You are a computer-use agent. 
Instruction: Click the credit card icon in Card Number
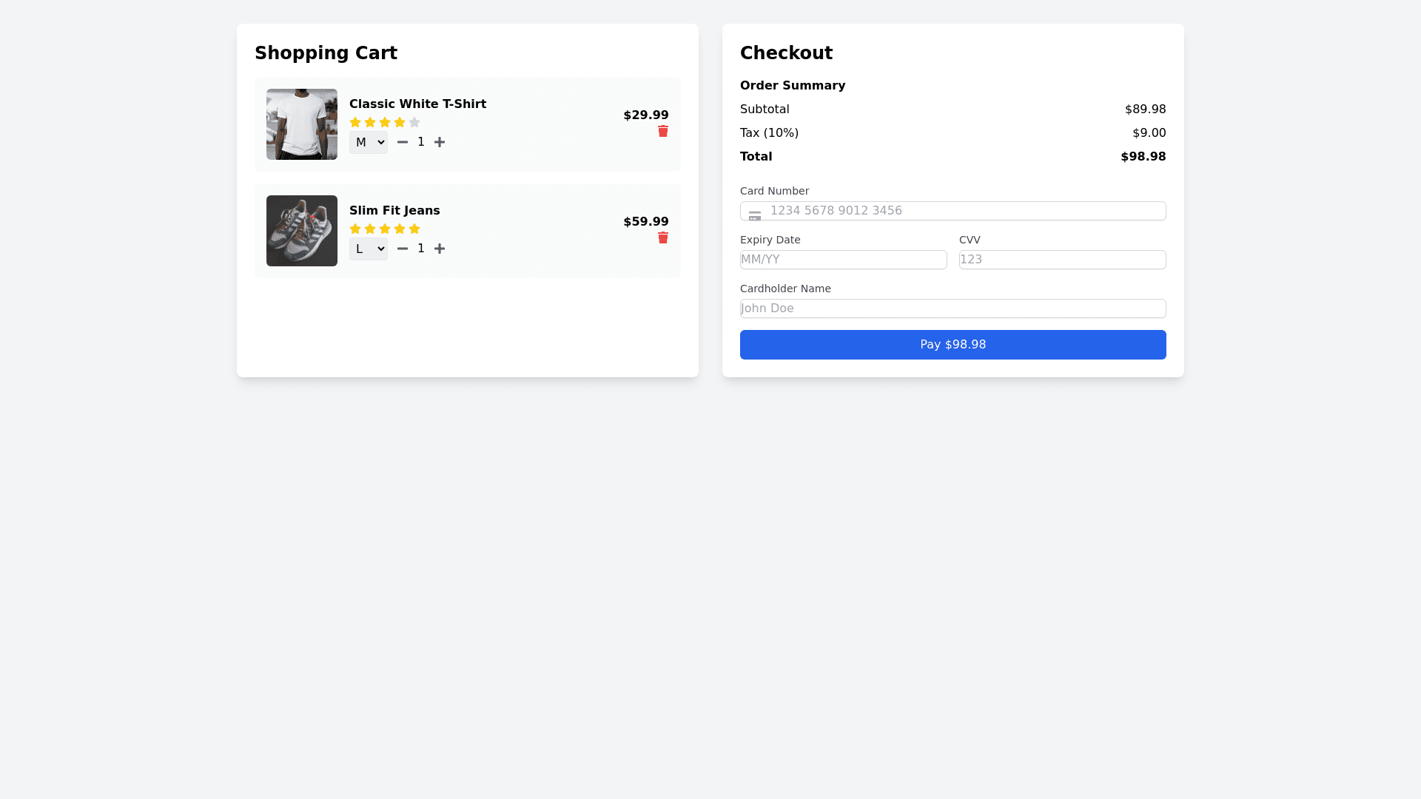point(755,216)
